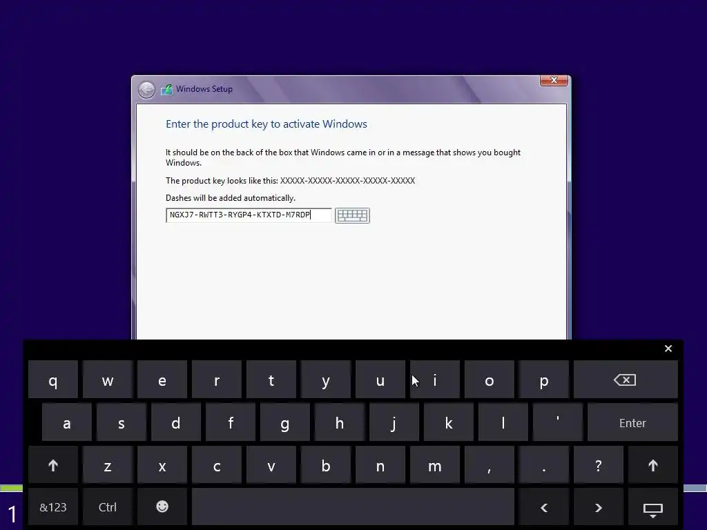Tap the Enter key on touch keyboard
707x530 pixels.
632,422
